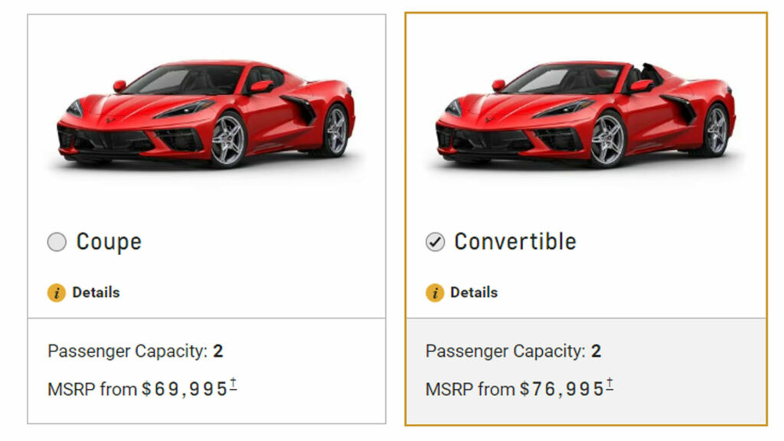Click the Coupe label text
784x441 pixels.
[x=108, y=241]
